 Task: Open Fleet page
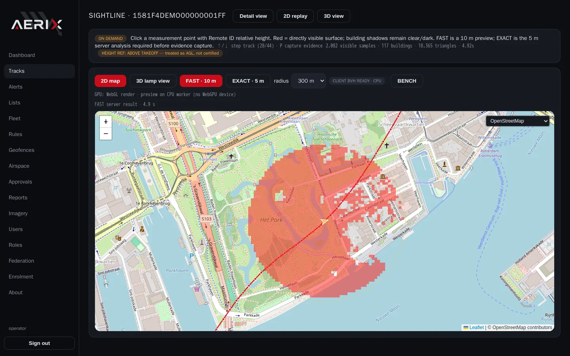(39, 118)
